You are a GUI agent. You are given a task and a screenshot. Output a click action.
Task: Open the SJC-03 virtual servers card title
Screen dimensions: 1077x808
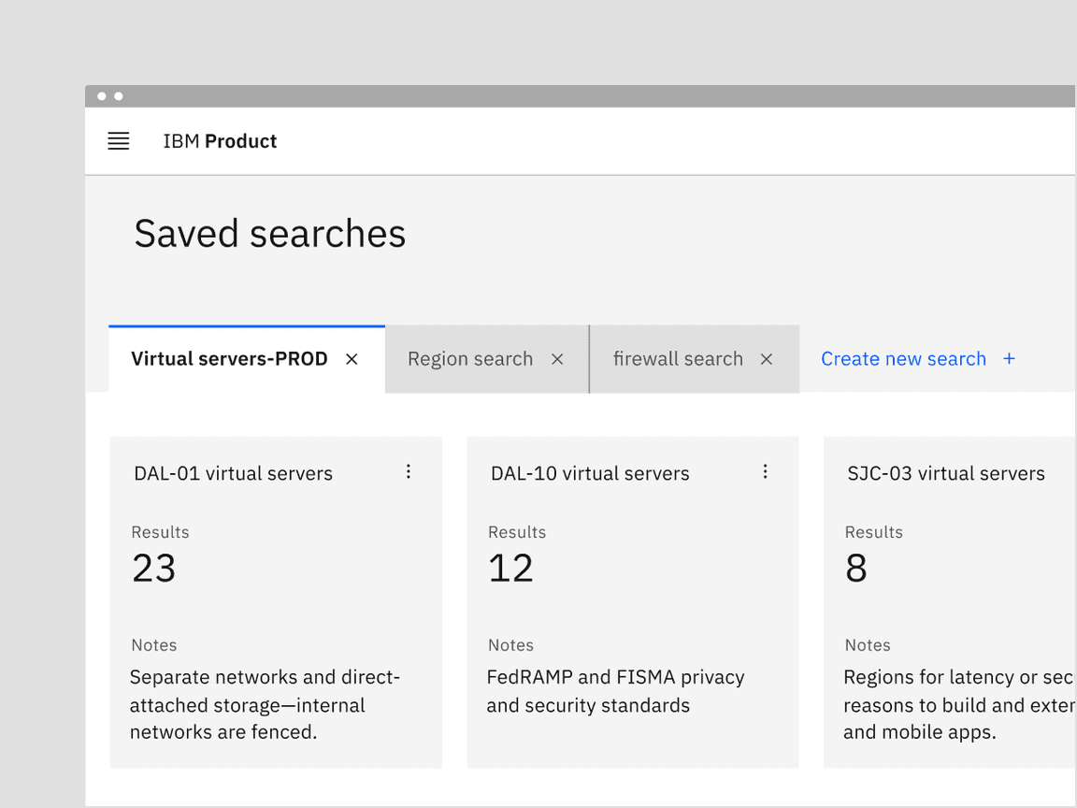point(946,474)
